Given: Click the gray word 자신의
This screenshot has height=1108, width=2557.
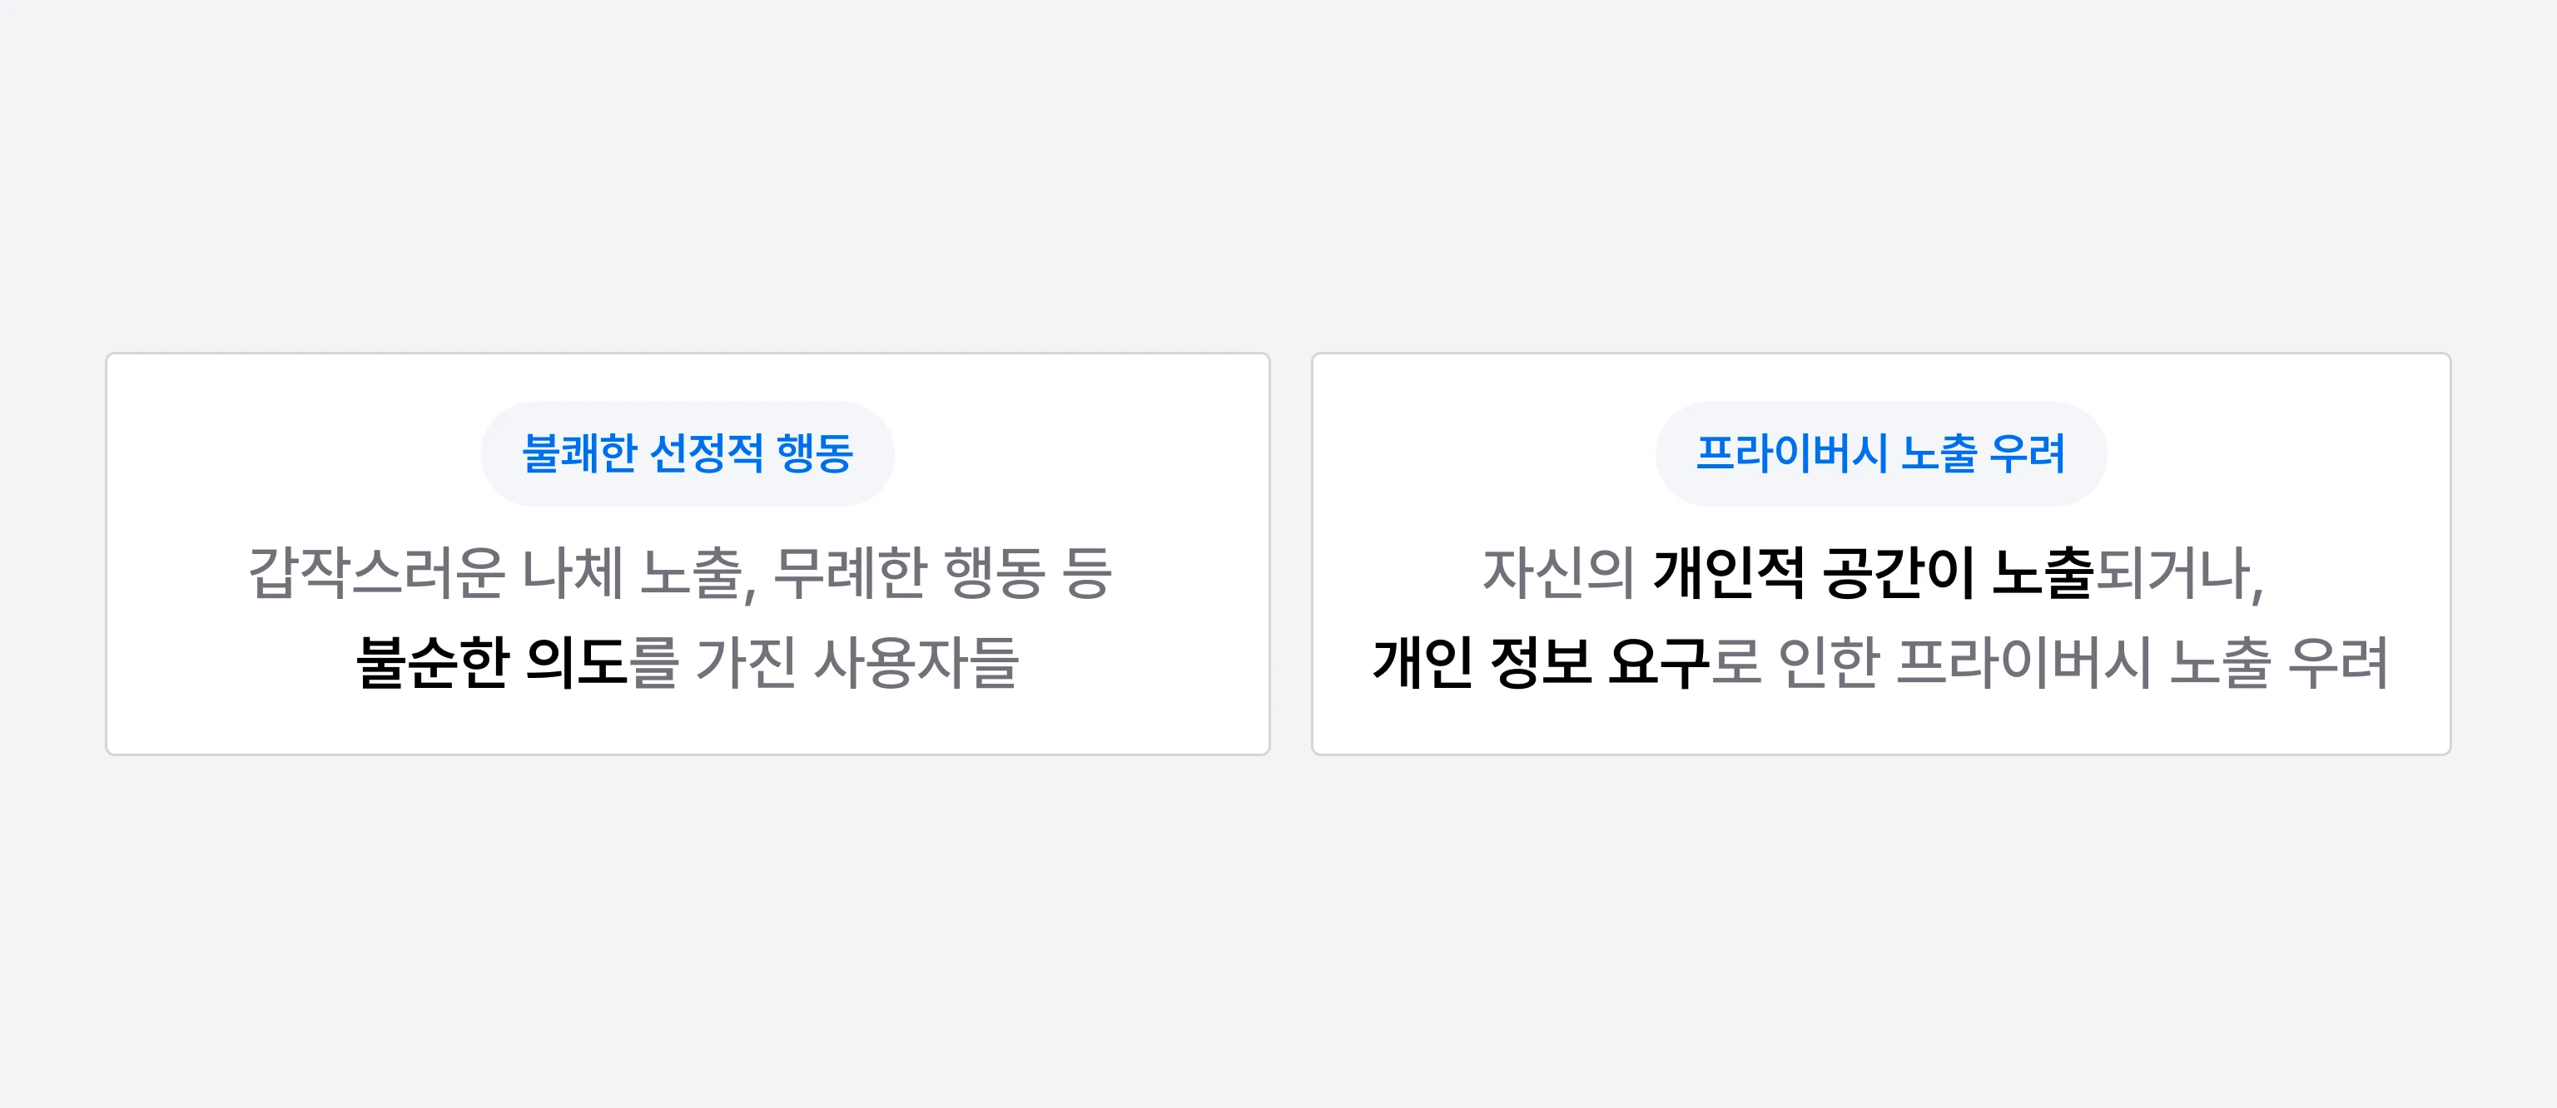Looking at the screenshot, I should coord(1558,572).
